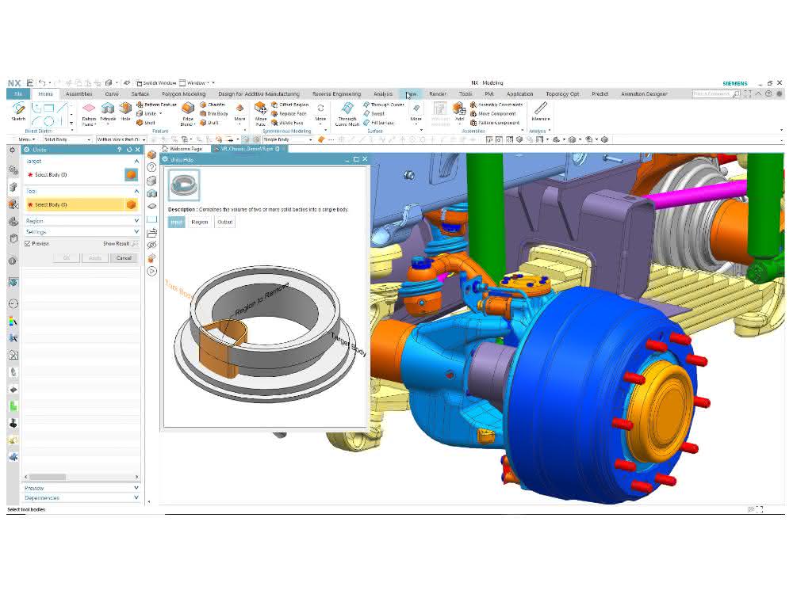Screen dimensions: 793x594
Task: Switch to the Surface ribbon tab
Action: pyautogui.click(x=140, y=94)
